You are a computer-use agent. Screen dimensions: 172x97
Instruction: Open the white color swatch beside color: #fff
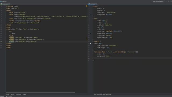pyautogui.click(x=91, y=44)
